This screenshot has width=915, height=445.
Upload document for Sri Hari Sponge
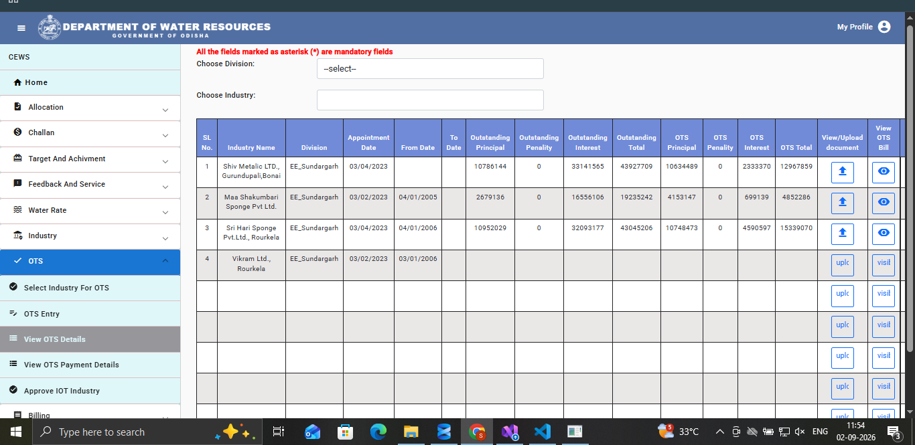click(x=843, y=233)
